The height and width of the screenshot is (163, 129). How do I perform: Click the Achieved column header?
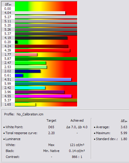(77, 120)
